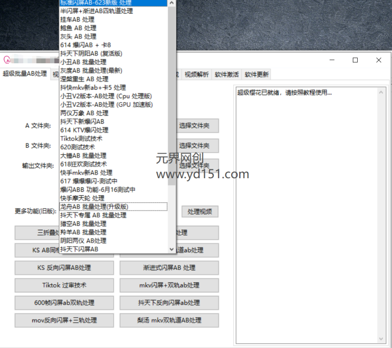
Task: Open the 软件激活 tab
Action: coord(226,75)
